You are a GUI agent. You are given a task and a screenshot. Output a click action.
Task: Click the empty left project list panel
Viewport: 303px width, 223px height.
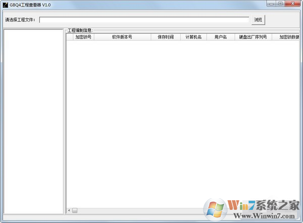click(33, 121)
